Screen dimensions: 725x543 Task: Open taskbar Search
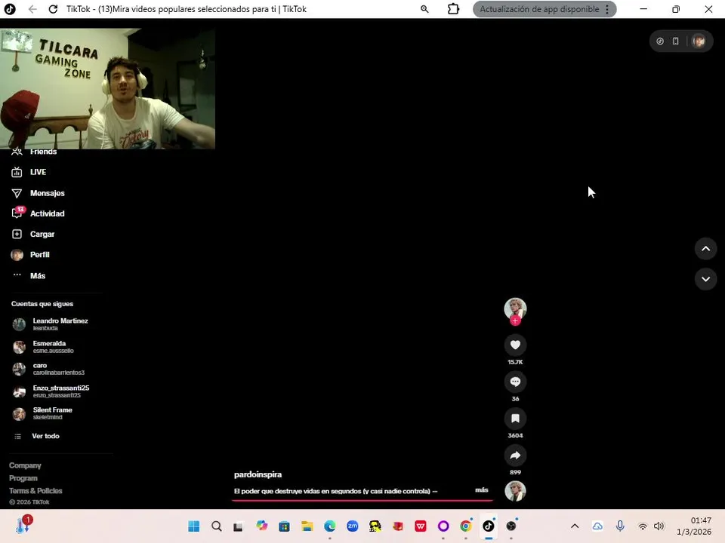click(217, 526)
